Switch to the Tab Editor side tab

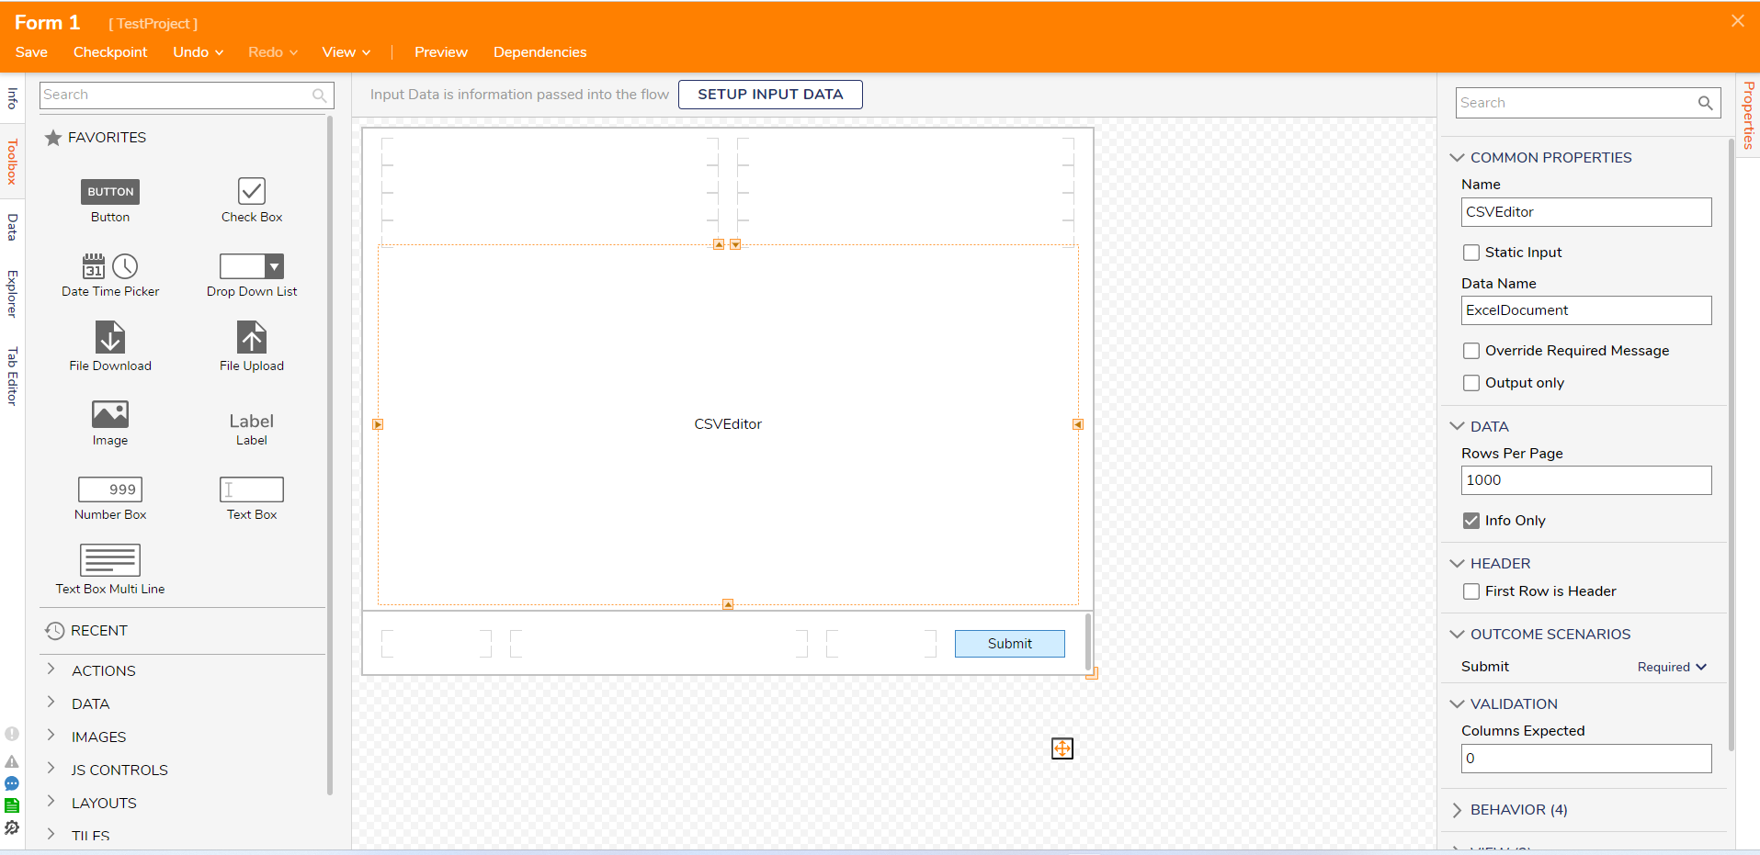(x=12, y=377)
